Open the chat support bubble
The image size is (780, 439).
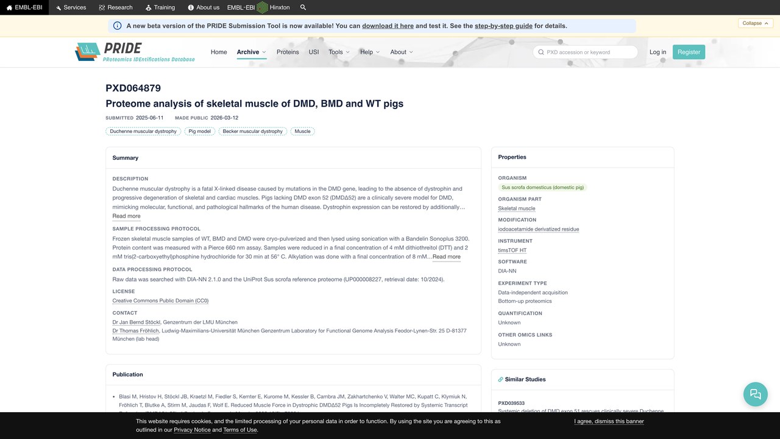point(756,394)
